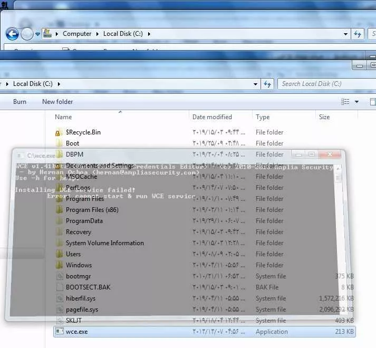Click the Users folder name
376x348 pixels.
pyautogui.click(x=73, y=254)
